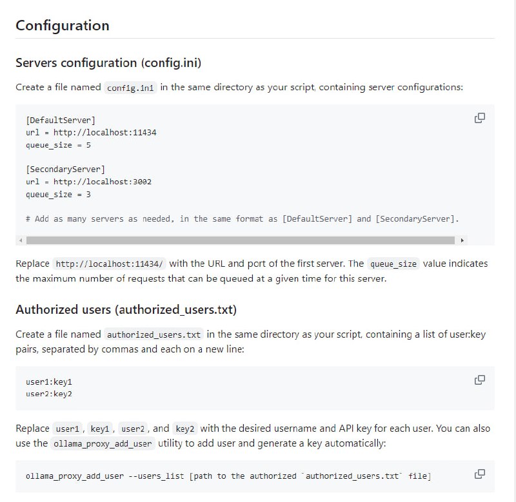Click the url = http://localhost:3002 line
The image size is (516, 502).
88,182
